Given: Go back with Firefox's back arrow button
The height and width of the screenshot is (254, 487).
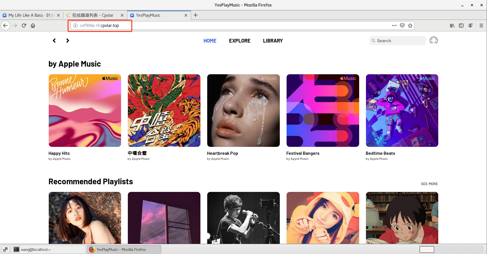Looking at the screenshot, I should pos(5,26).
